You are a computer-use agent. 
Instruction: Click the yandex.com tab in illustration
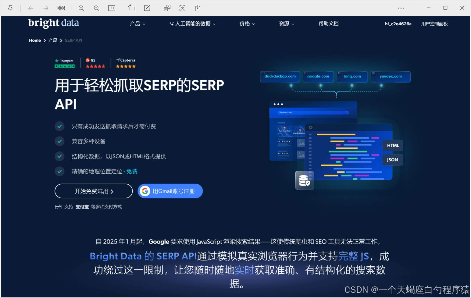[x=391, y=76]
